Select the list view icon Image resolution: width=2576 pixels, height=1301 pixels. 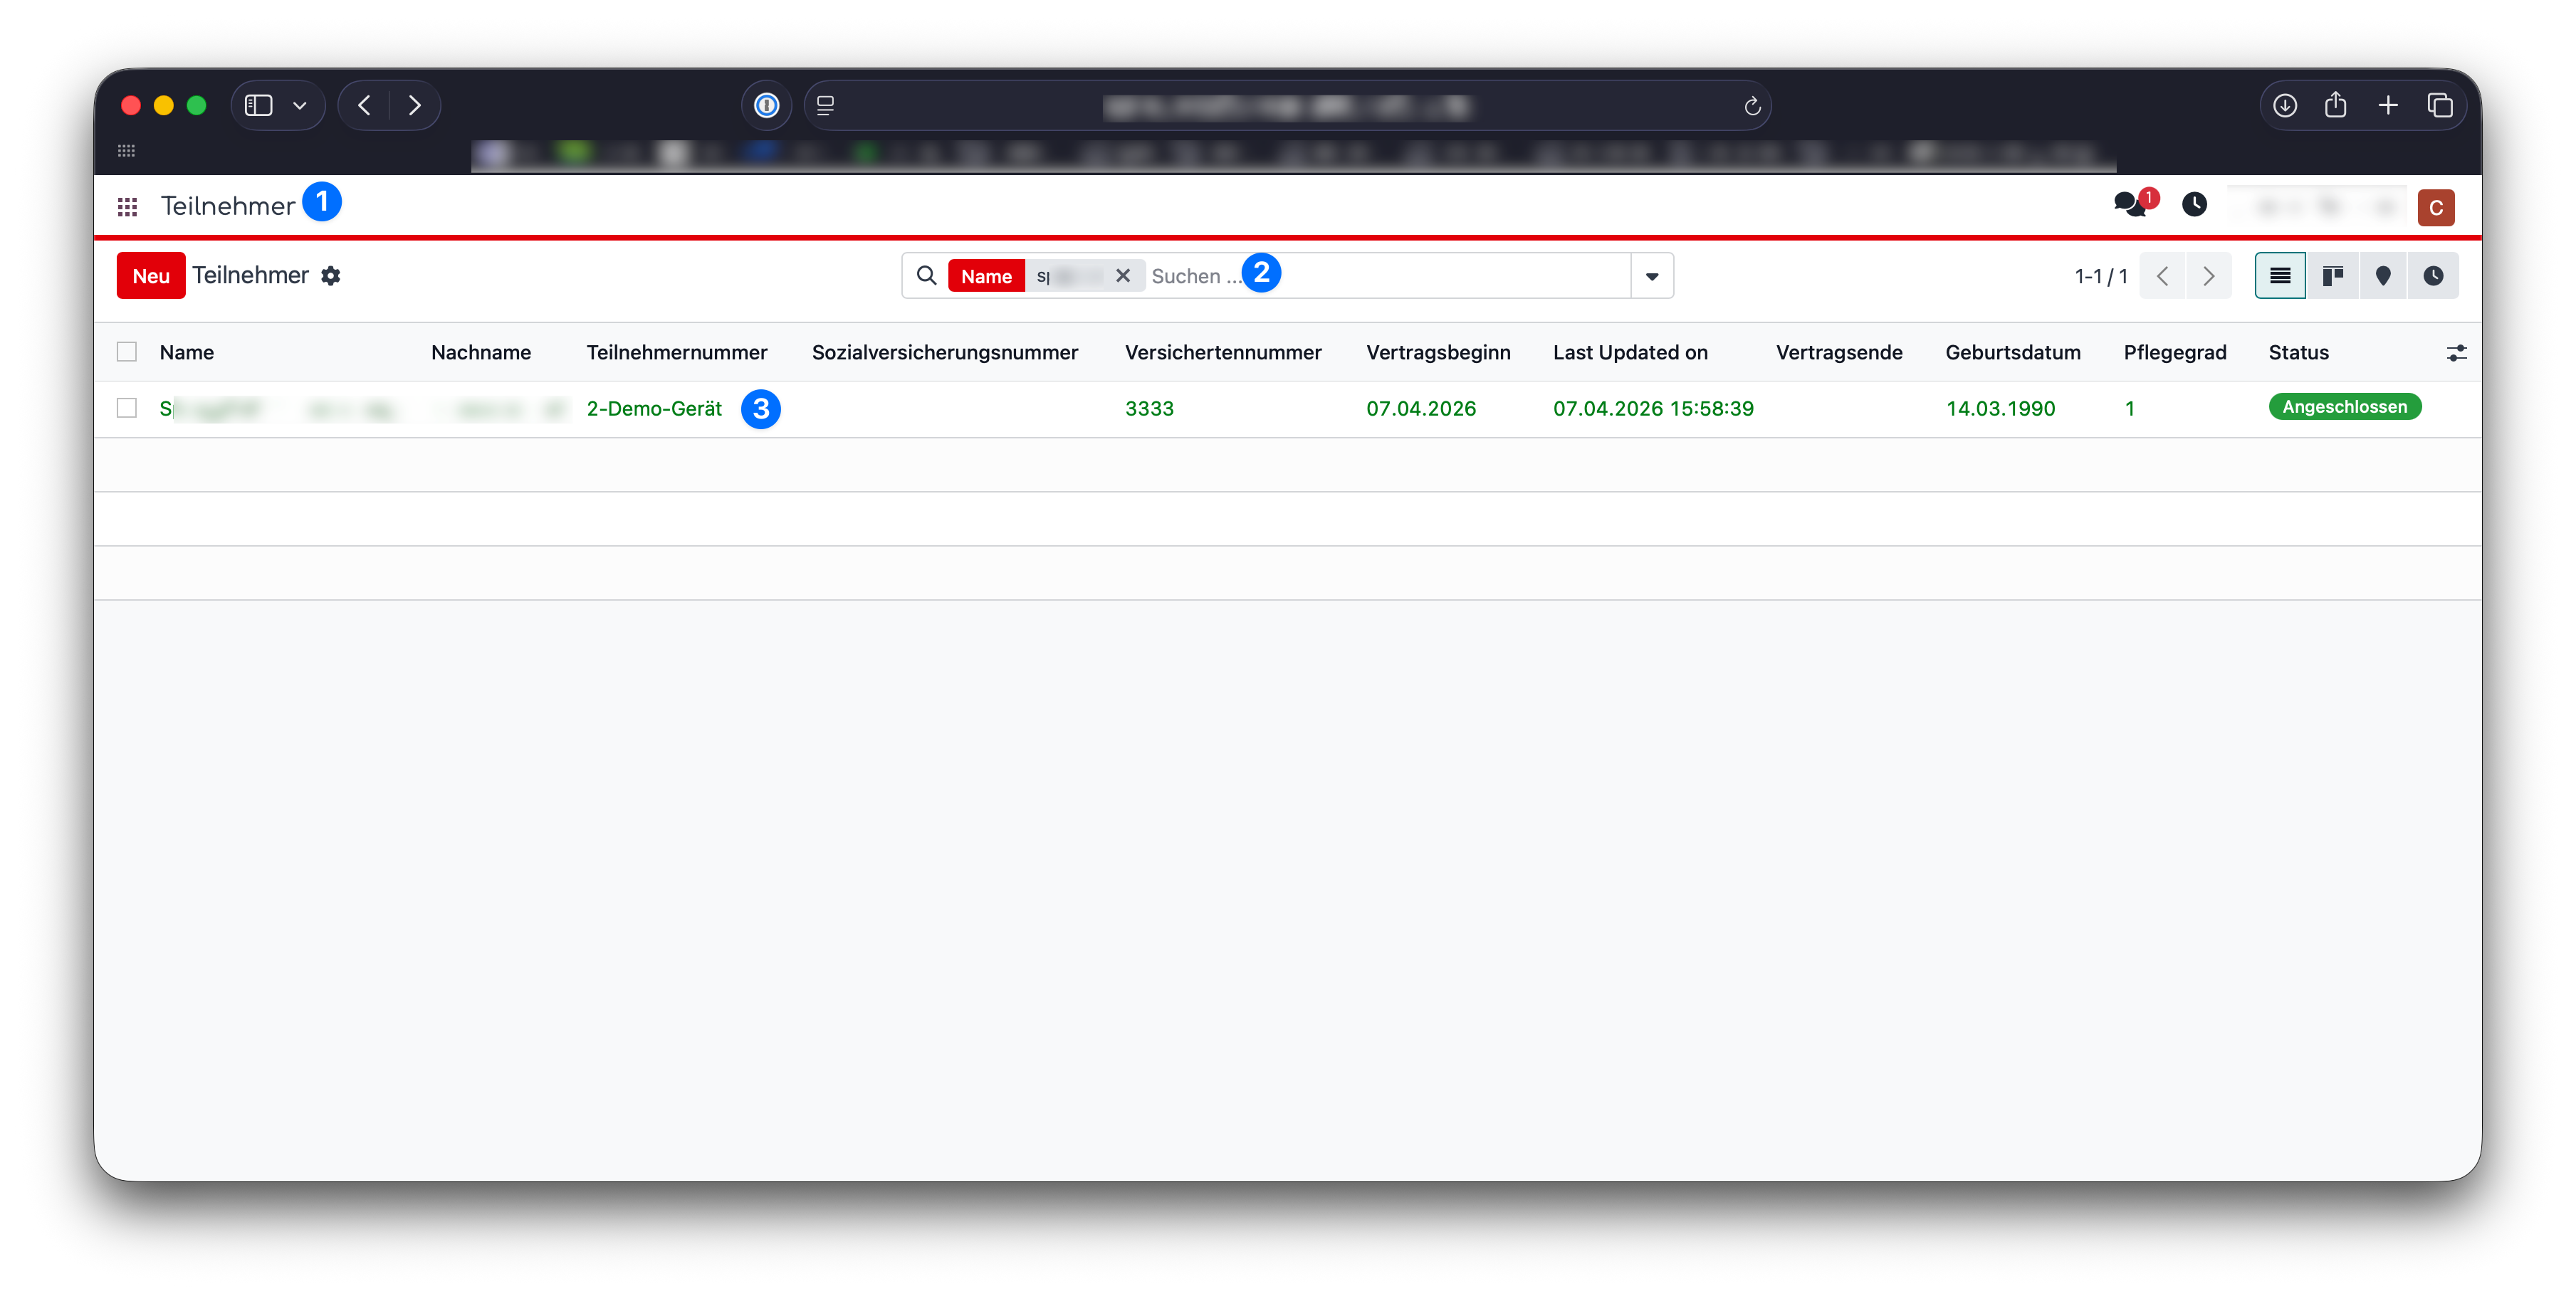click(2280, 276)
